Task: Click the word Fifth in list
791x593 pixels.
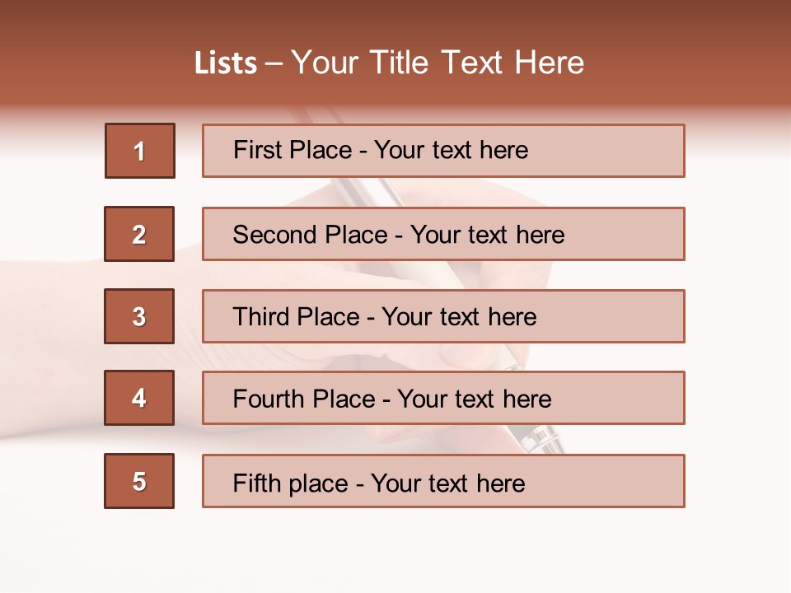Action: 255,483
